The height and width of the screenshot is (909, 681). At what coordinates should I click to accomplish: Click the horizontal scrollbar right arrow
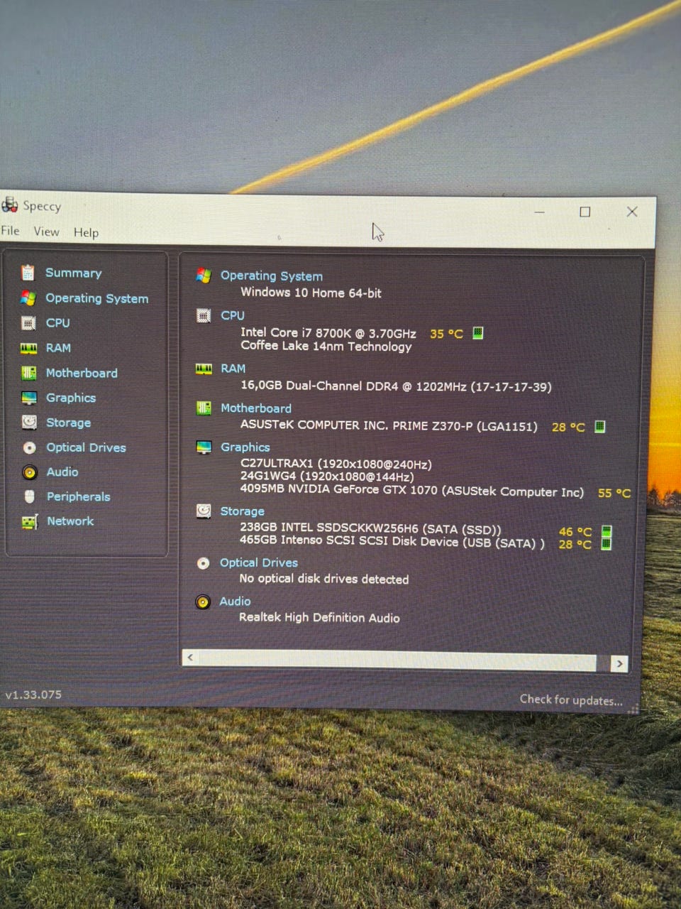pyautogui.click(x=619, y=664)
